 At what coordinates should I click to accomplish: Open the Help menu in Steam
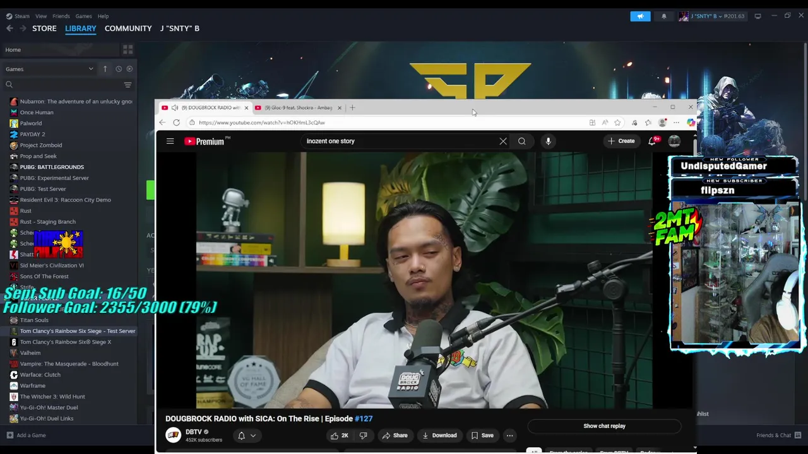coord(103,16)
